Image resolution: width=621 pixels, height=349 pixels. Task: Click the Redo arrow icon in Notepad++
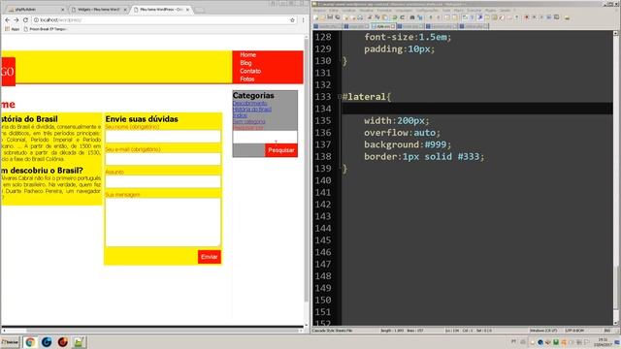[402, 17]
